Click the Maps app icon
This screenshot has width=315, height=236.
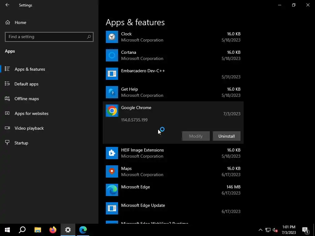[112, 171]
